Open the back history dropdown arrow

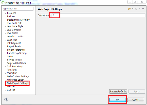point(133,9)
